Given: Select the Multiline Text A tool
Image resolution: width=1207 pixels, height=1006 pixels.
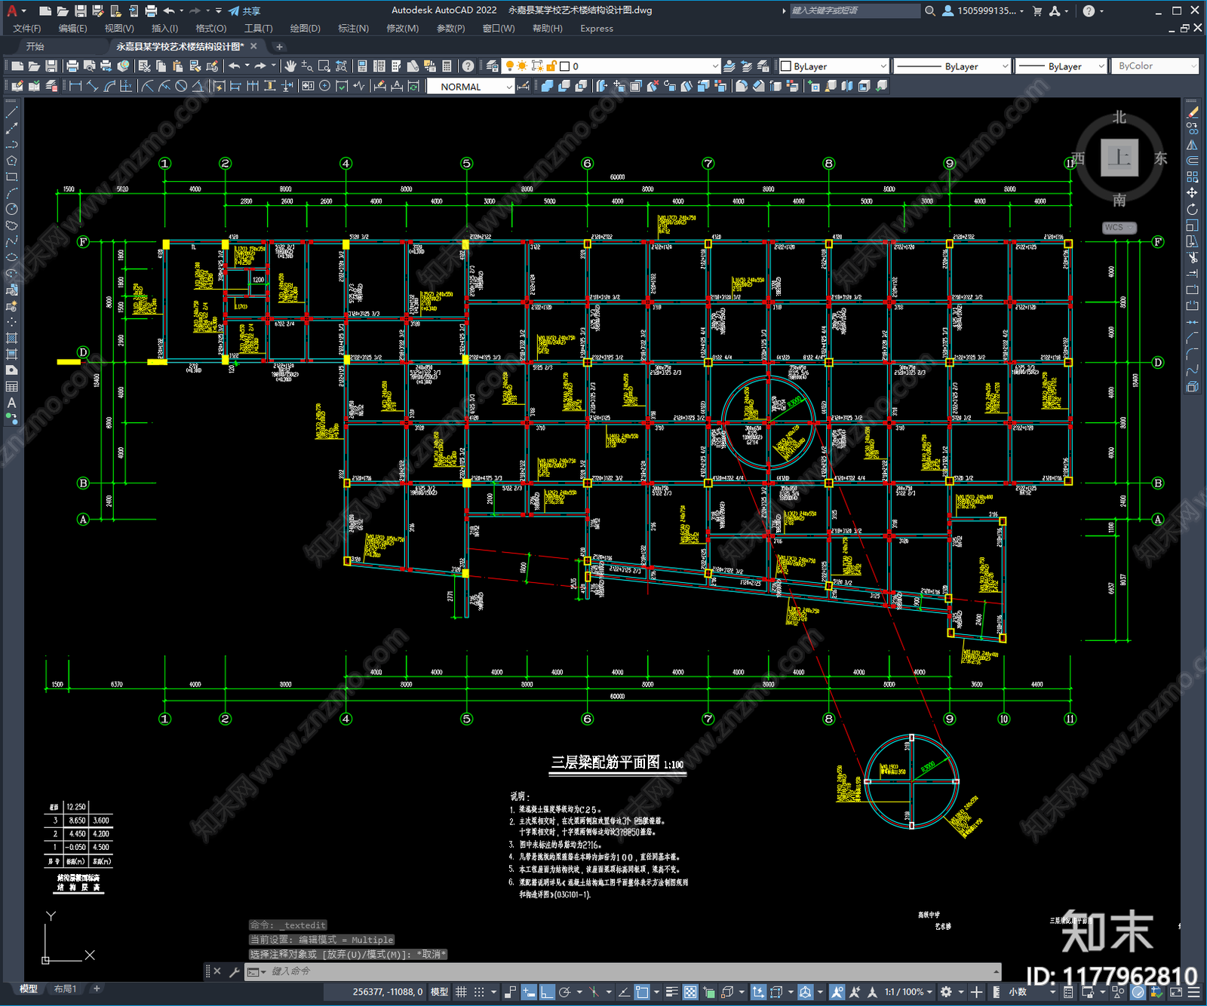Looking at the screenshot, I should [11, 403].
